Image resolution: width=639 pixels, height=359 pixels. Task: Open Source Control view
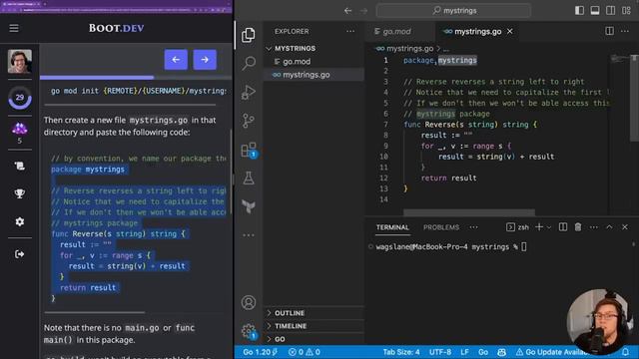[249, 121]
